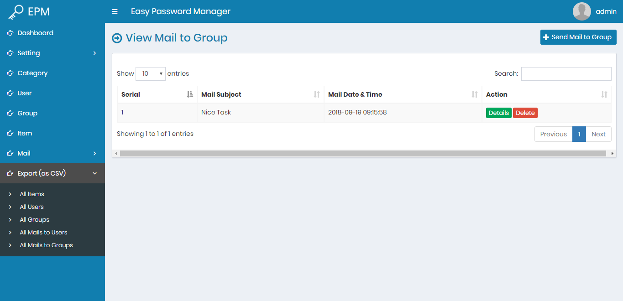
Task: Select All Mails to Groups export
Action: (46, 245)
